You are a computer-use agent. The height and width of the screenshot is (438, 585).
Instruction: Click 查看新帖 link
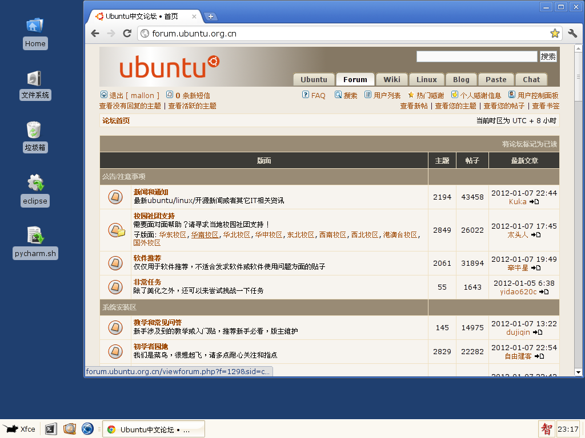pos(414,106)
